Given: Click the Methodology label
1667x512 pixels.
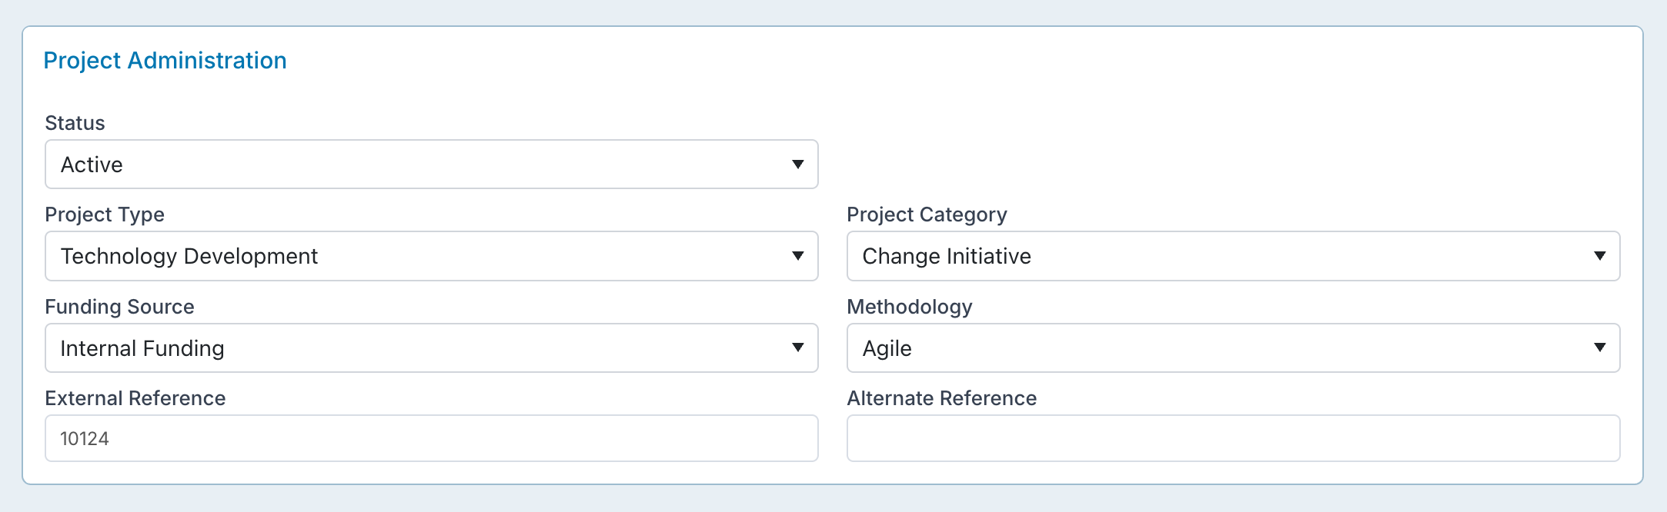Looking at the screenshot, I should coord(910,307).
